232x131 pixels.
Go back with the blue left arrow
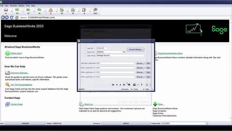[x=3, y=17]
